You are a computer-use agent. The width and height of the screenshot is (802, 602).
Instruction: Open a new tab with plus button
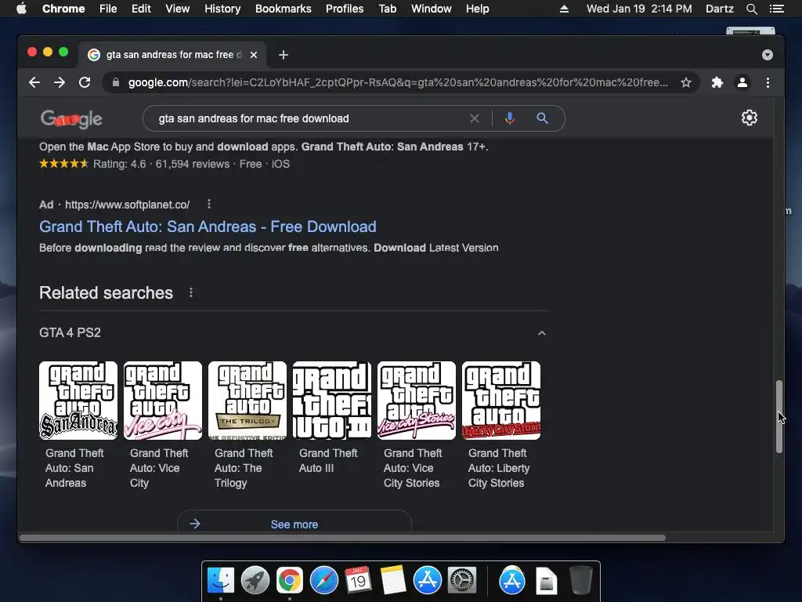coord(284,55)
